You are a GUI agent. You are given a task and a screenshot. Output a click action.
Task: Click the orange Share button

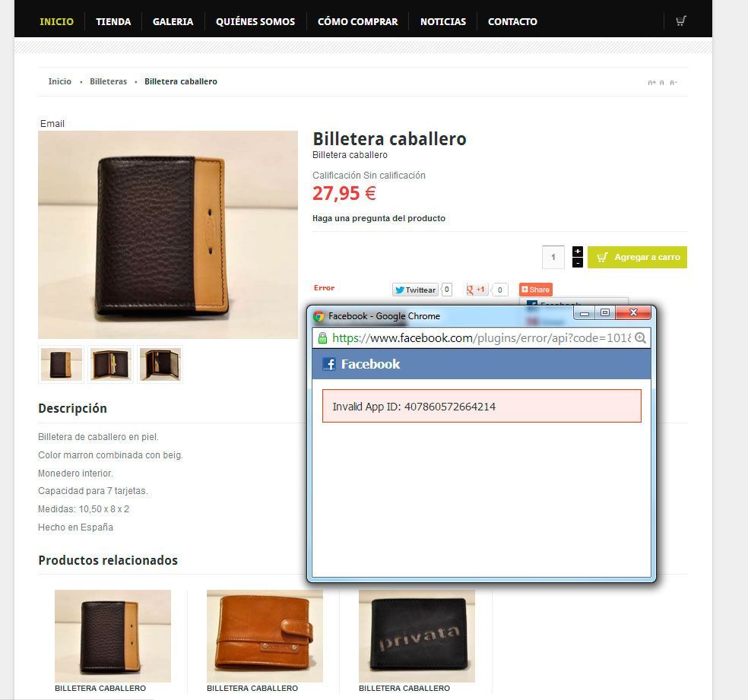[x=535, y=290]
